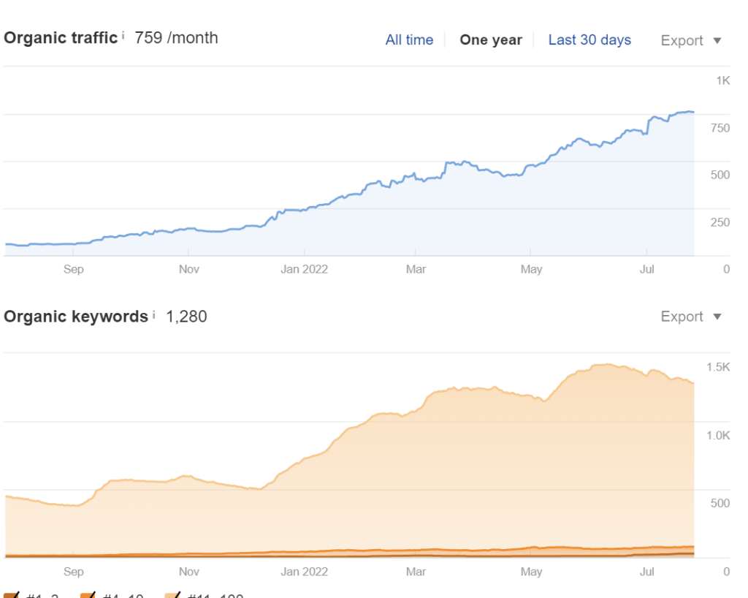The image size is (748, 598).
Task: Click the Jul label under the traffic chart
Action: click(647, 269)
